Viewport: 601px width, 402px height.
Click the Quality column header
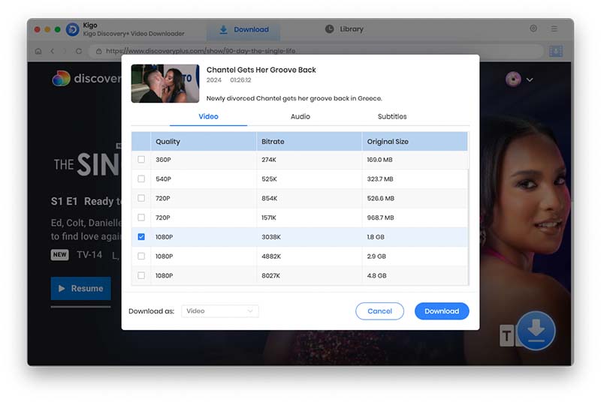(204, 142)
